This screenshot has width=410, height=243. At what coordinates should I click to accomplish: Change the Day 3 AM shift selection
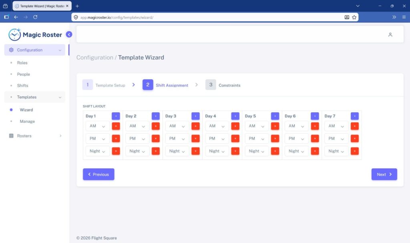click(177, 126)
